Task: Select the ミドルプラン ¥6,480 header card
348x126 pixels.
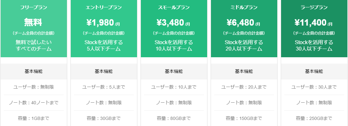Action: 244,28
